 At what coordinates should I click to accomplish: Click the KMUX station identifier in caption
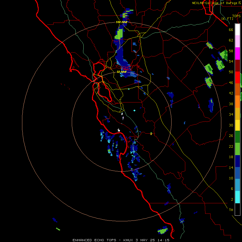(x=129, y=240)
